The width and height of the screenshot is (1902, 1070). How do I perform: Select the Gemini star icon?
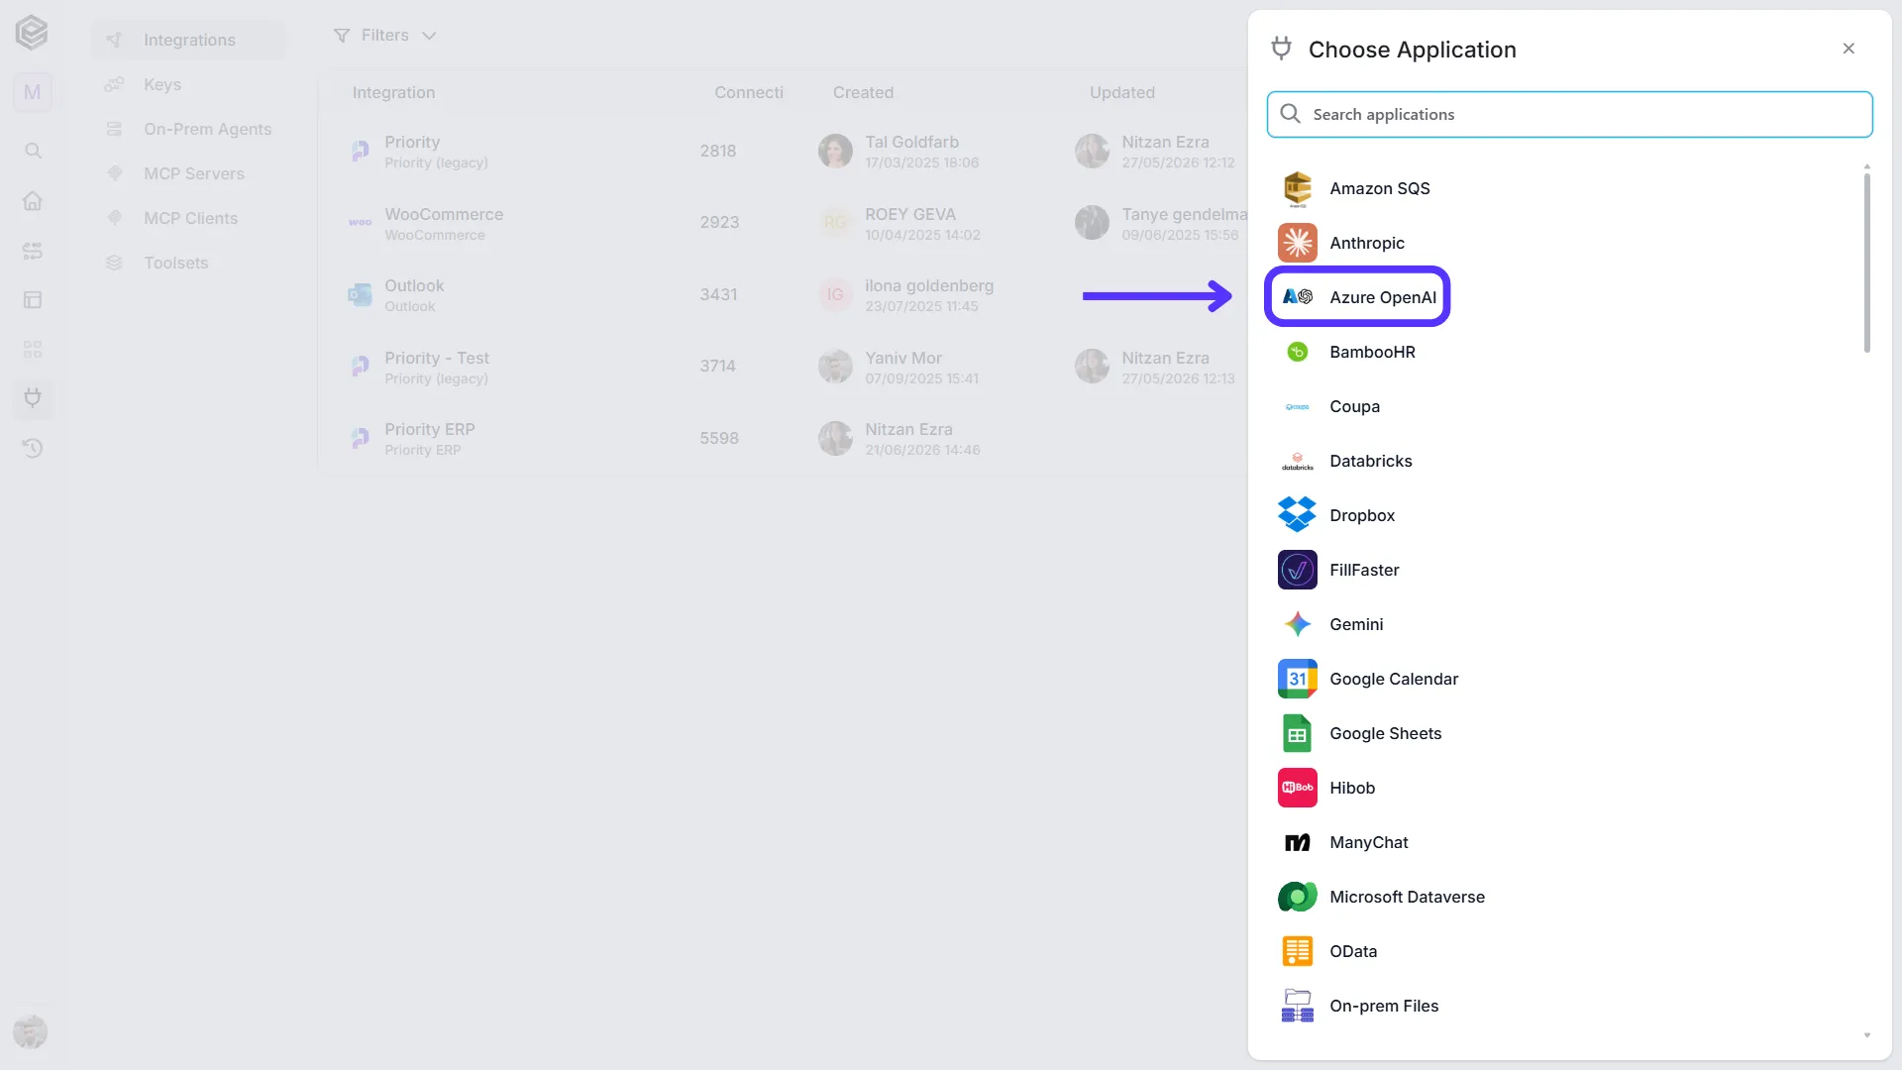[x=1297, y=624]
